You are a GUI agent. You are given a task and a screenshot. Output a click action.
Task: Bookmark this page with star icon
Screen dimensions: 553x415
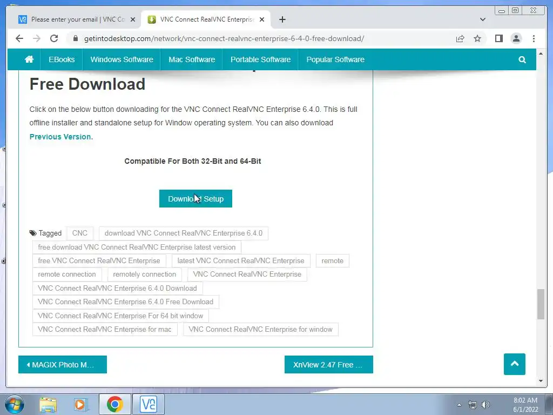[x=477, y=38]
